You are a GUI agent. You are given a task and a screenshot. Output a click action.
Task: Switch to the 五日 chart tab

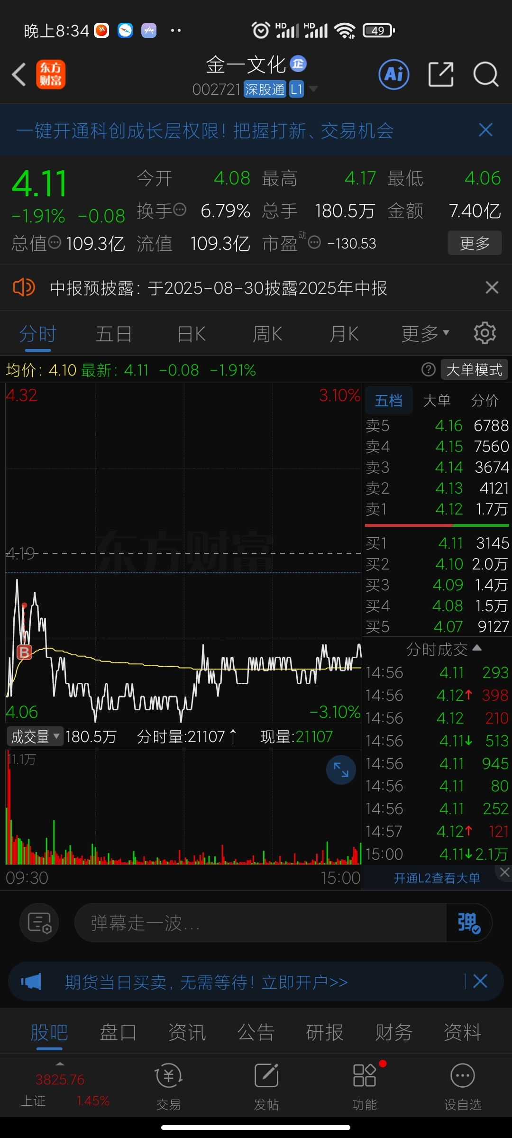[114, 334]
